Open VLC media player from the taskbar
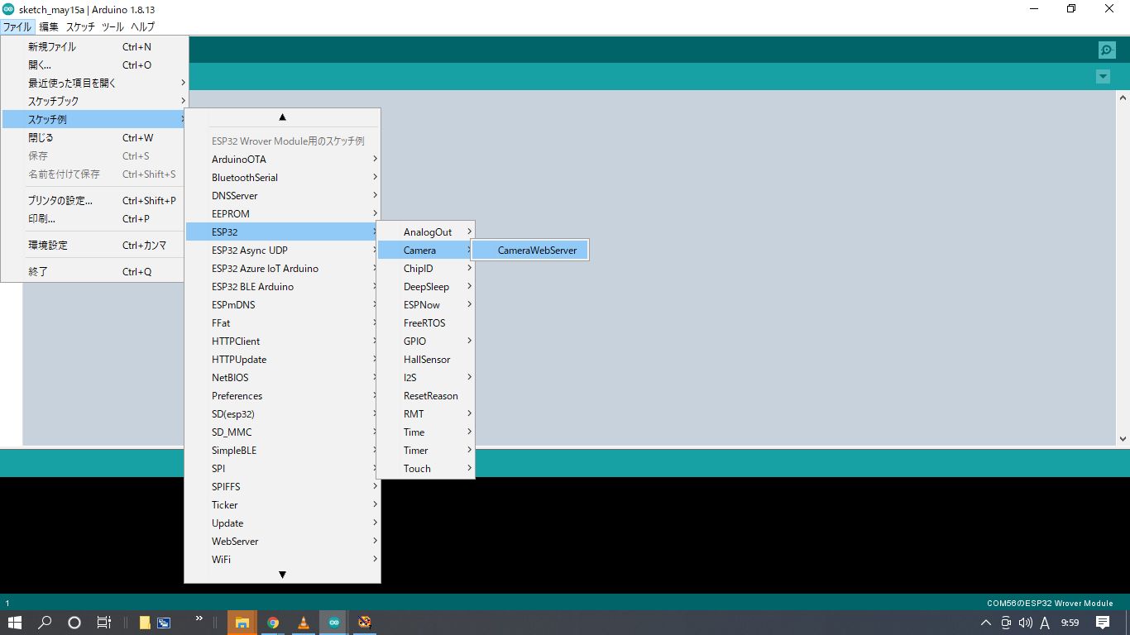Screen dimensions: 1130x635 pyautogui.click(x=303, y=623)
